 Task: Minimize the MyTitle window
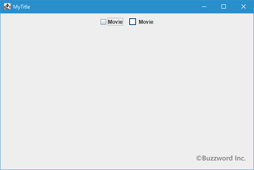click(x=204, y=6)
